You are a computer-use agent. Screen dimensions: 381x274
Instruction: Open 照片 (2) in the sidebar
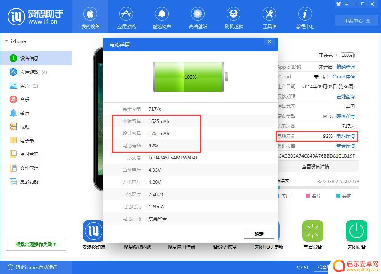[36, 86]
